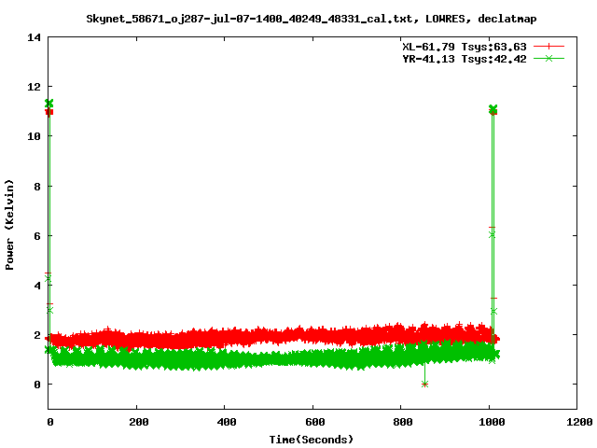The image size is (597, 448).
Task: Click x-axis tick label 600
Action: coord(315,422)
